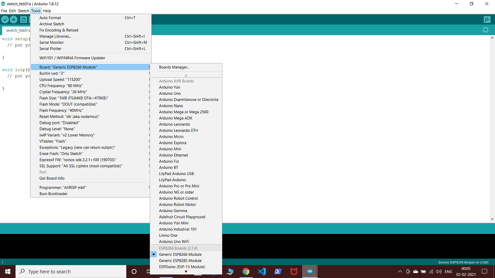Viewport: 495px width, 278px height.
Task: Expand the CPU Frequency 80 MHz submenu
Action: (91, 86)
